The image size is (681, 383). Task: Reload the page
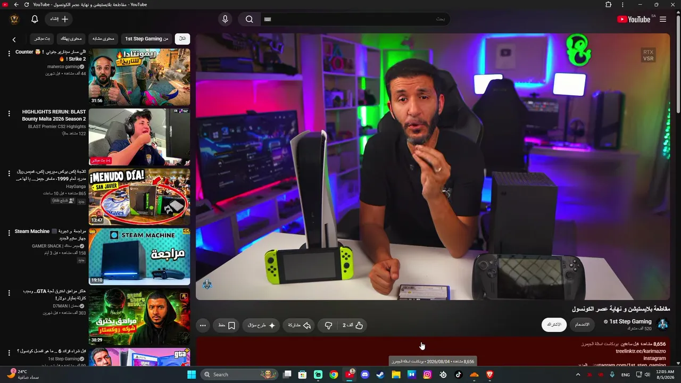[x=27, y=5]
